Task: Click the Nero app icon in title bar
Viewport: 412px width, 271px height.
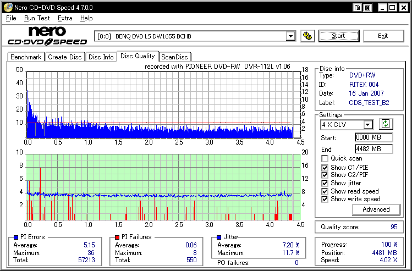Action: (x=8, y=7)
